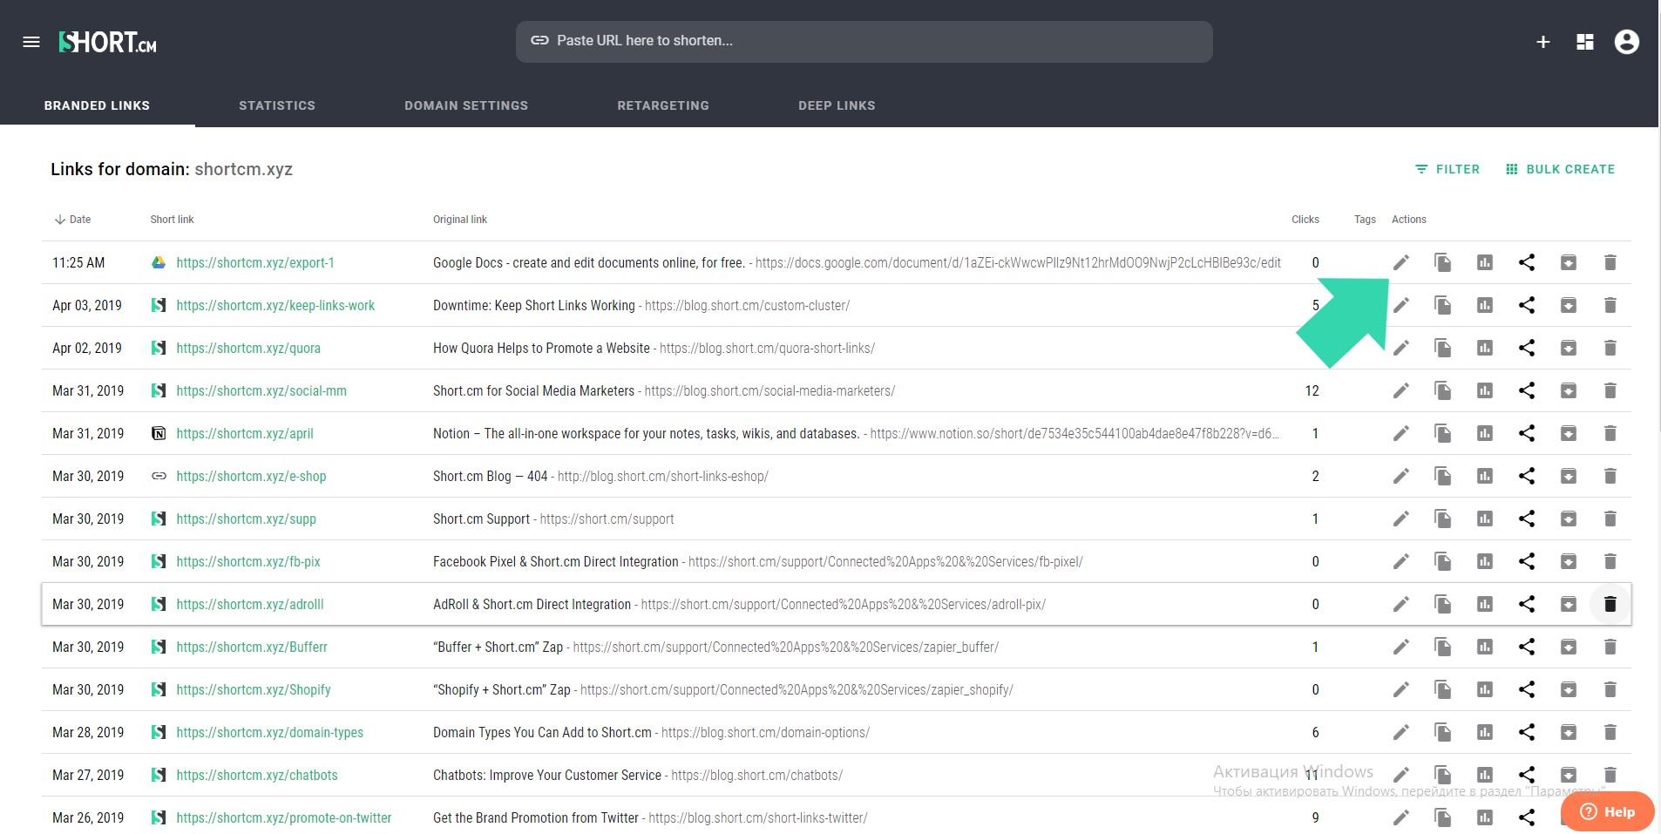The image size is (1661, 834).
Task: Delete the quora link
Action: (1610, 348)
